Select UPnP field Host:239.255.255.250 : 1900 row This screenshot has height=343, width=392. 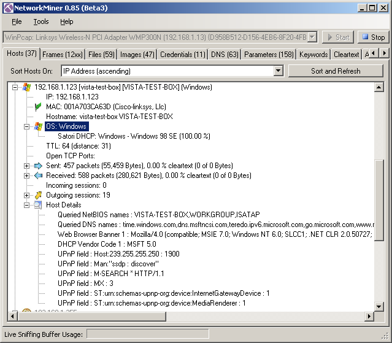(118, 254)
